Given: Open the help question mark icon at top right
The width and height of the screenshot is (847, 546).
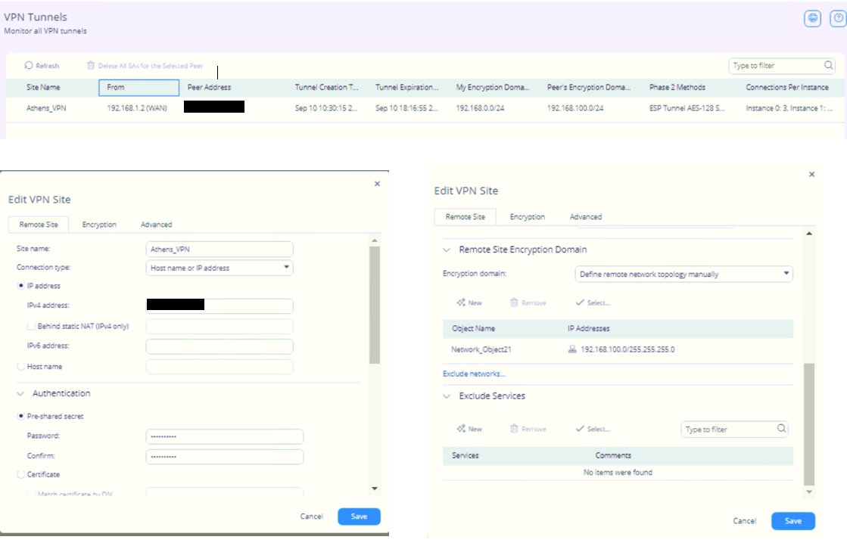Looking at the screenshot, I should coord(838,18).
